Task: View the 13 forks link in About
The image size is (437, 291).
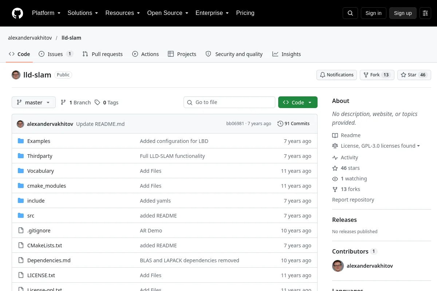Action: click(346, 189)
